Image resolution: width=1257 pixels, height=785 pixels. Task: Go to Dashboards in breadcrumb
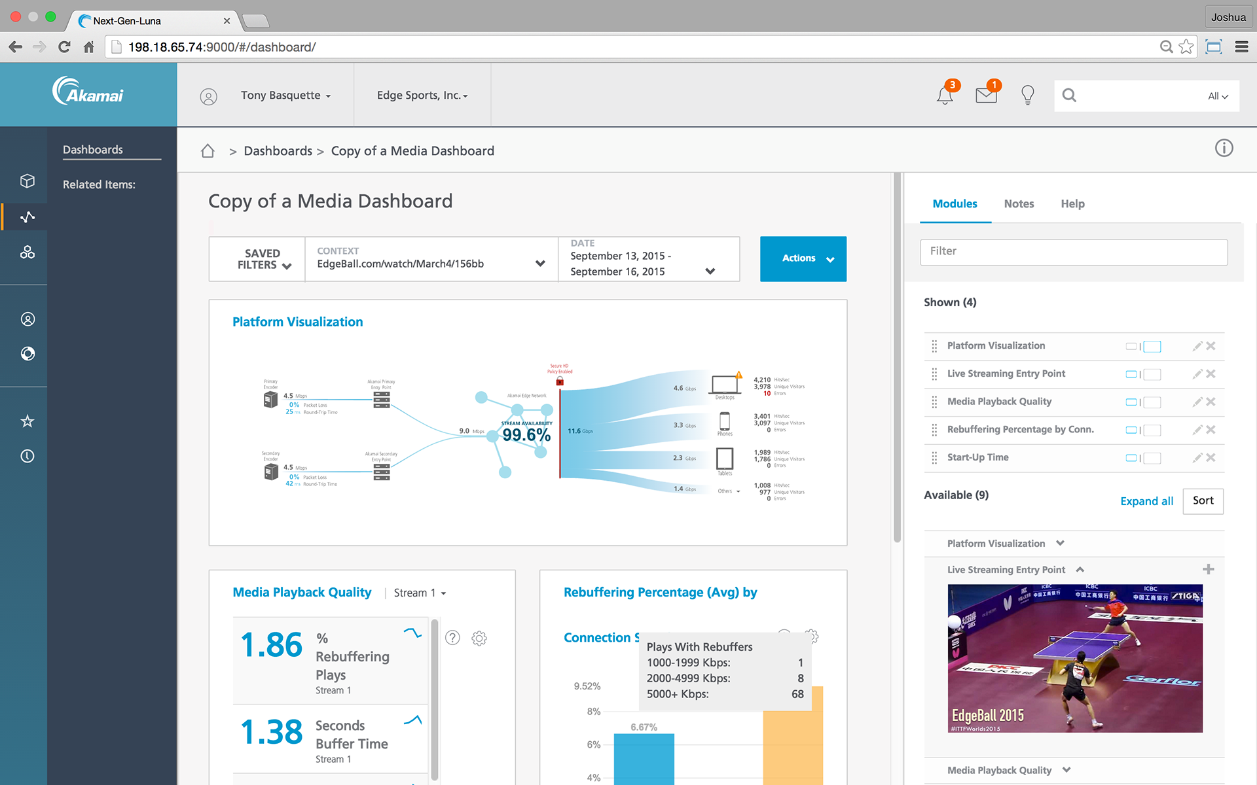click(278, 151)
